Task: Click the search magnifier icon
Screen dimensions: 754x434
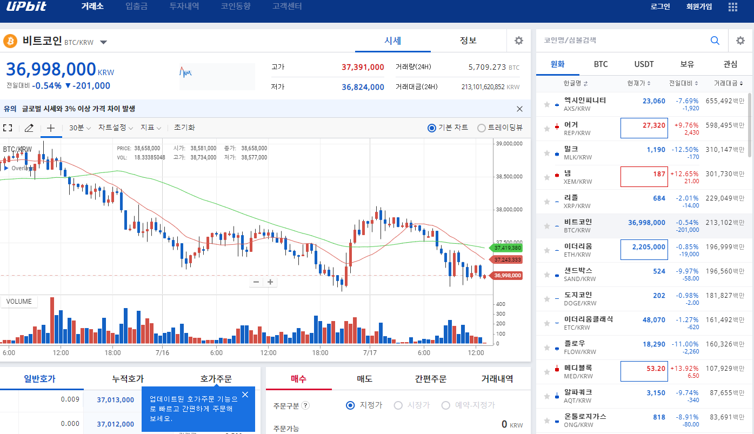Action: (715, 41)
